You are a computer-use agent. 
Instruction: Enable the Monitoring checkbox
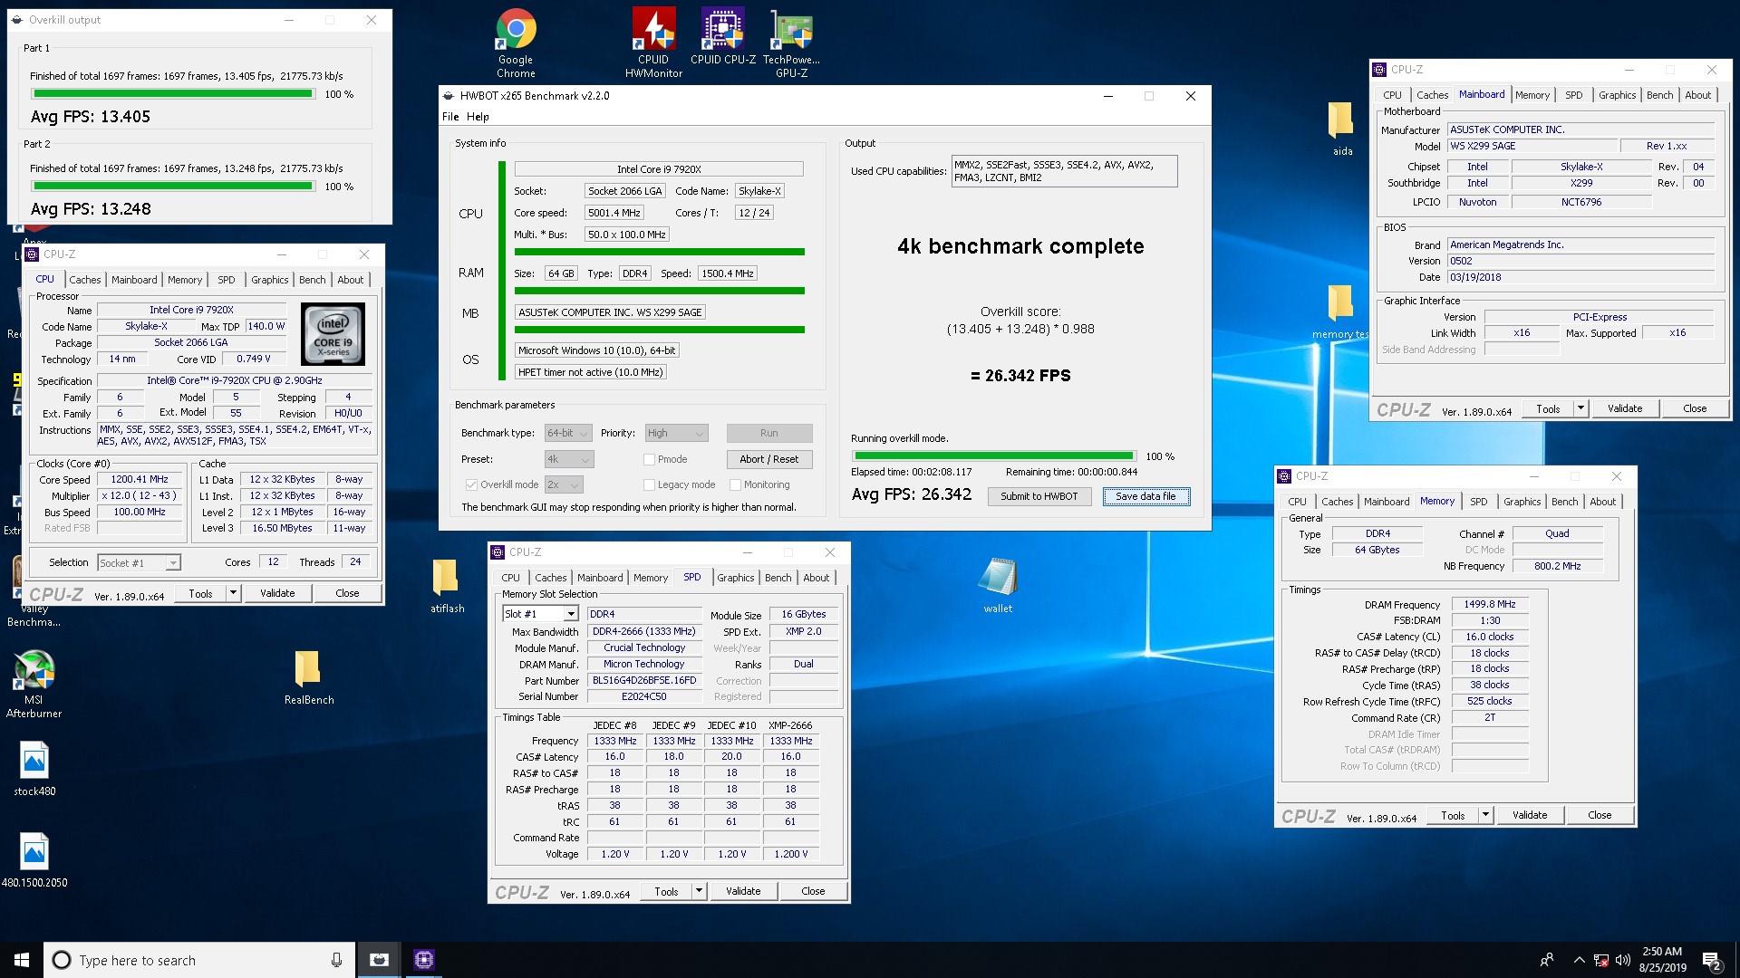click(x=735, y=485)
